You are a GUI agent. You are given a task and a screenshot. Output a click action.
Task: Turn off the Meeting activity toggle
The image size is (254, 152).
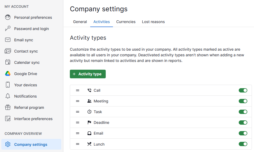243,101
